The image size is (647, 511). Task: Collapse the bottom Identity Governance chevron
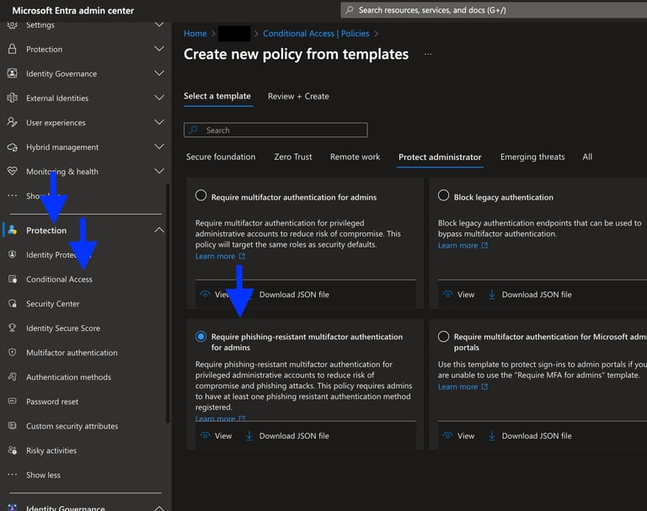point(159,508)
